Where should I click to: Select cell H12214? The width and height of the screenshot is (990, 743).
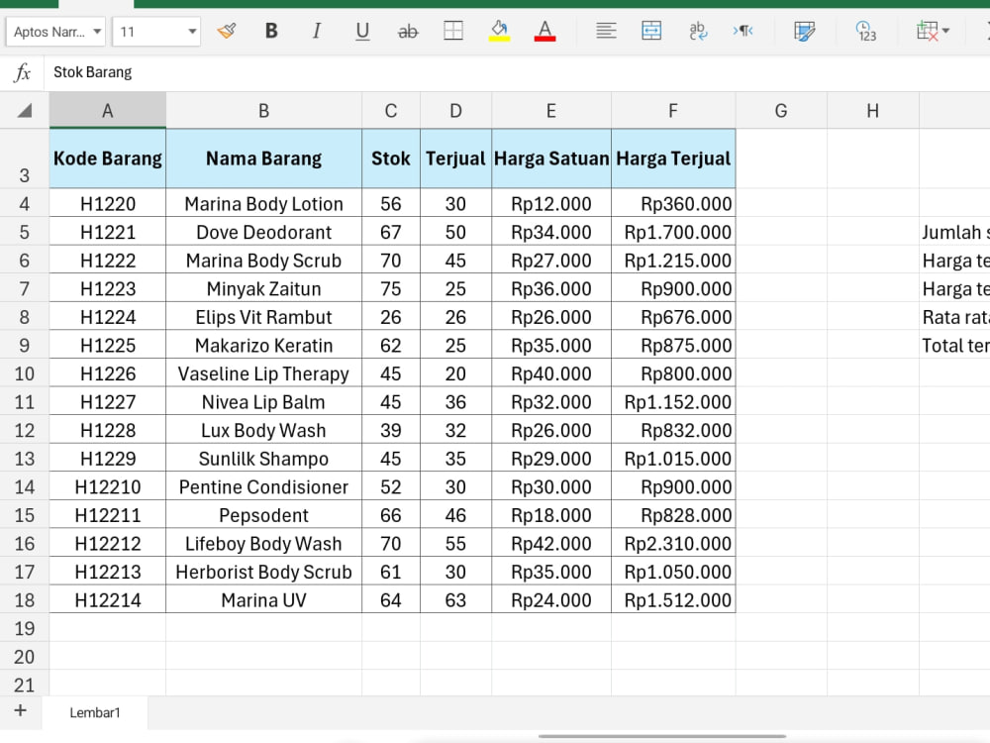(x=108, y=600)
